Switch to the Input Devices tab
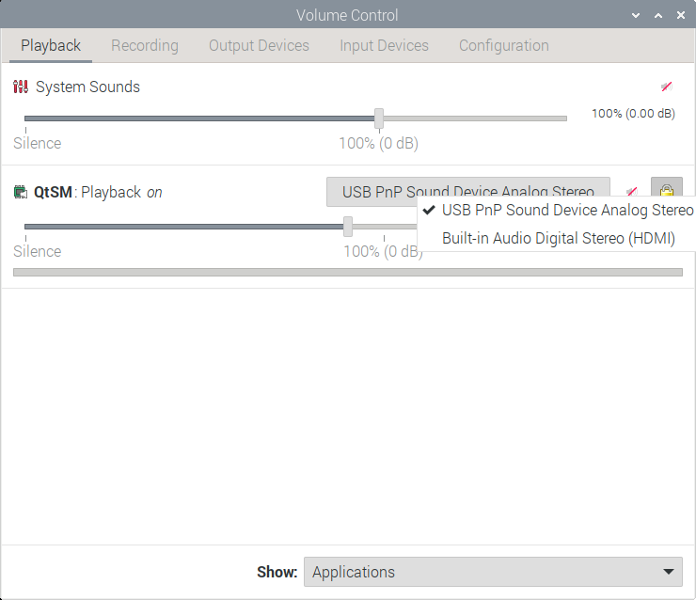Viewport: 696px width, 600px height. click(x=384, y=45)
